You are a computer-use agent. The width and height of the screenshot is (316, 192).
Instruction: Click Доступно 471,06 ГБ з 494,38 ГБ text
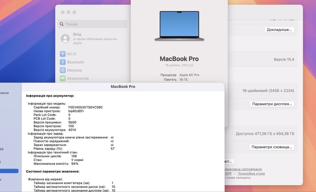point(265,134)
